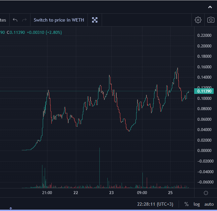Click the 0.16000 price axis label

(204, 67)
